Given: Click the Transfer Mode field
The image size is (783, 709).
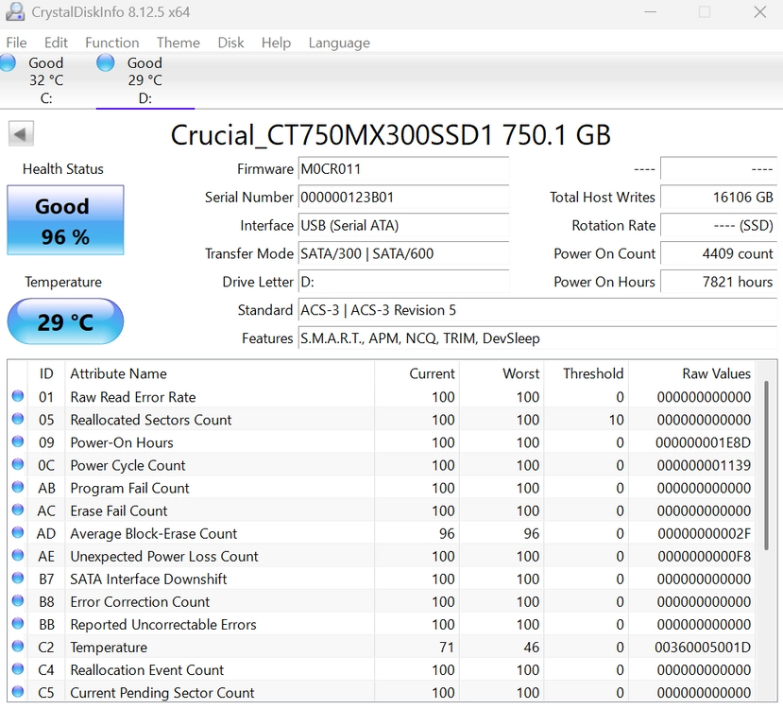Looking at the screenshot, I should pyautogui.click(x=403, y=253).
